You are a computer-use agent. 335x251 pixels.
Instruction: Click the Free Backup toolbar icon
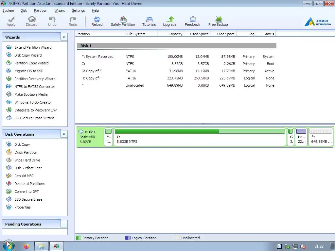point(218,19)
